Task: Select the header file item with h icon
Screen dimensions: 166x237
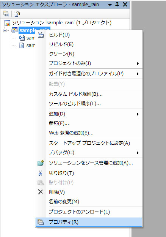Action: coord(27,46)
